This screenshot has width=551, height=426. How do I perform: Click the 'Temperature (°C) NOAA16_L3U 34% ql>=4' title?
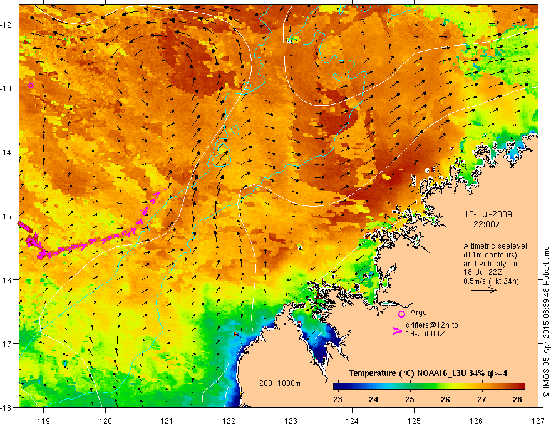[x=428, y=373]
